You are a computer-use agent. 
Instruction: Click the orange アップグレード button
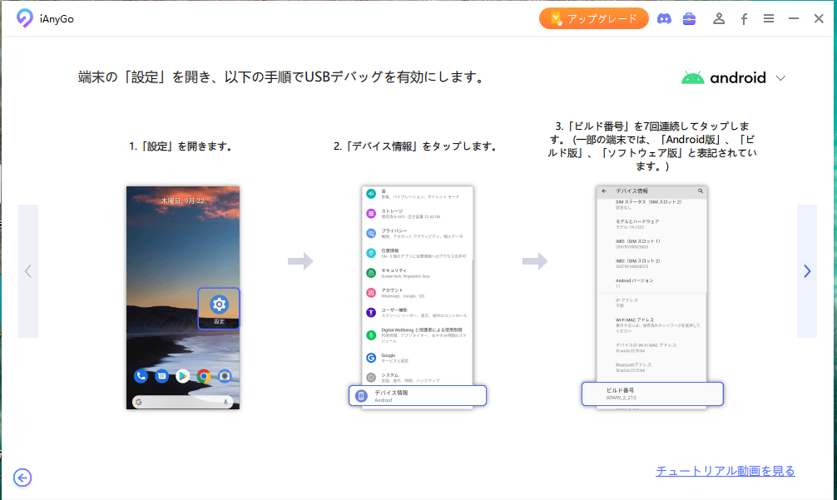click(x=593, y=18)
